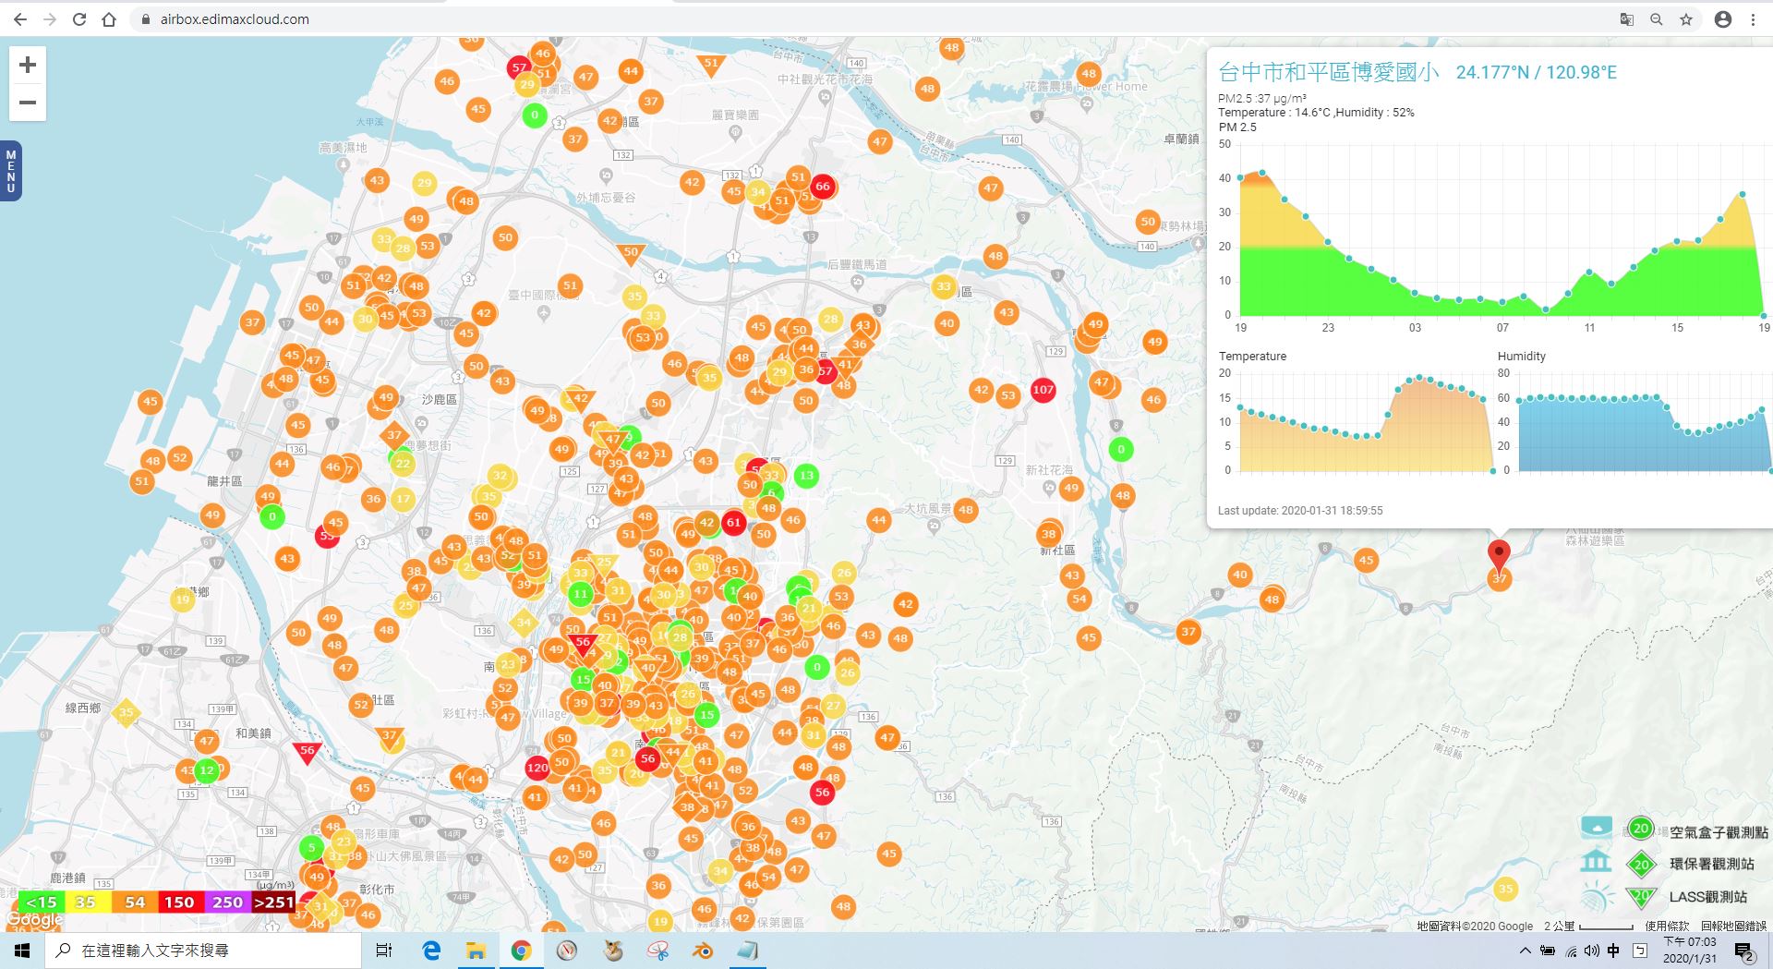The height and width of the screenshot is (969, 1773).
Task: Click inside the Temperature chart
Action: point(1366,422)
